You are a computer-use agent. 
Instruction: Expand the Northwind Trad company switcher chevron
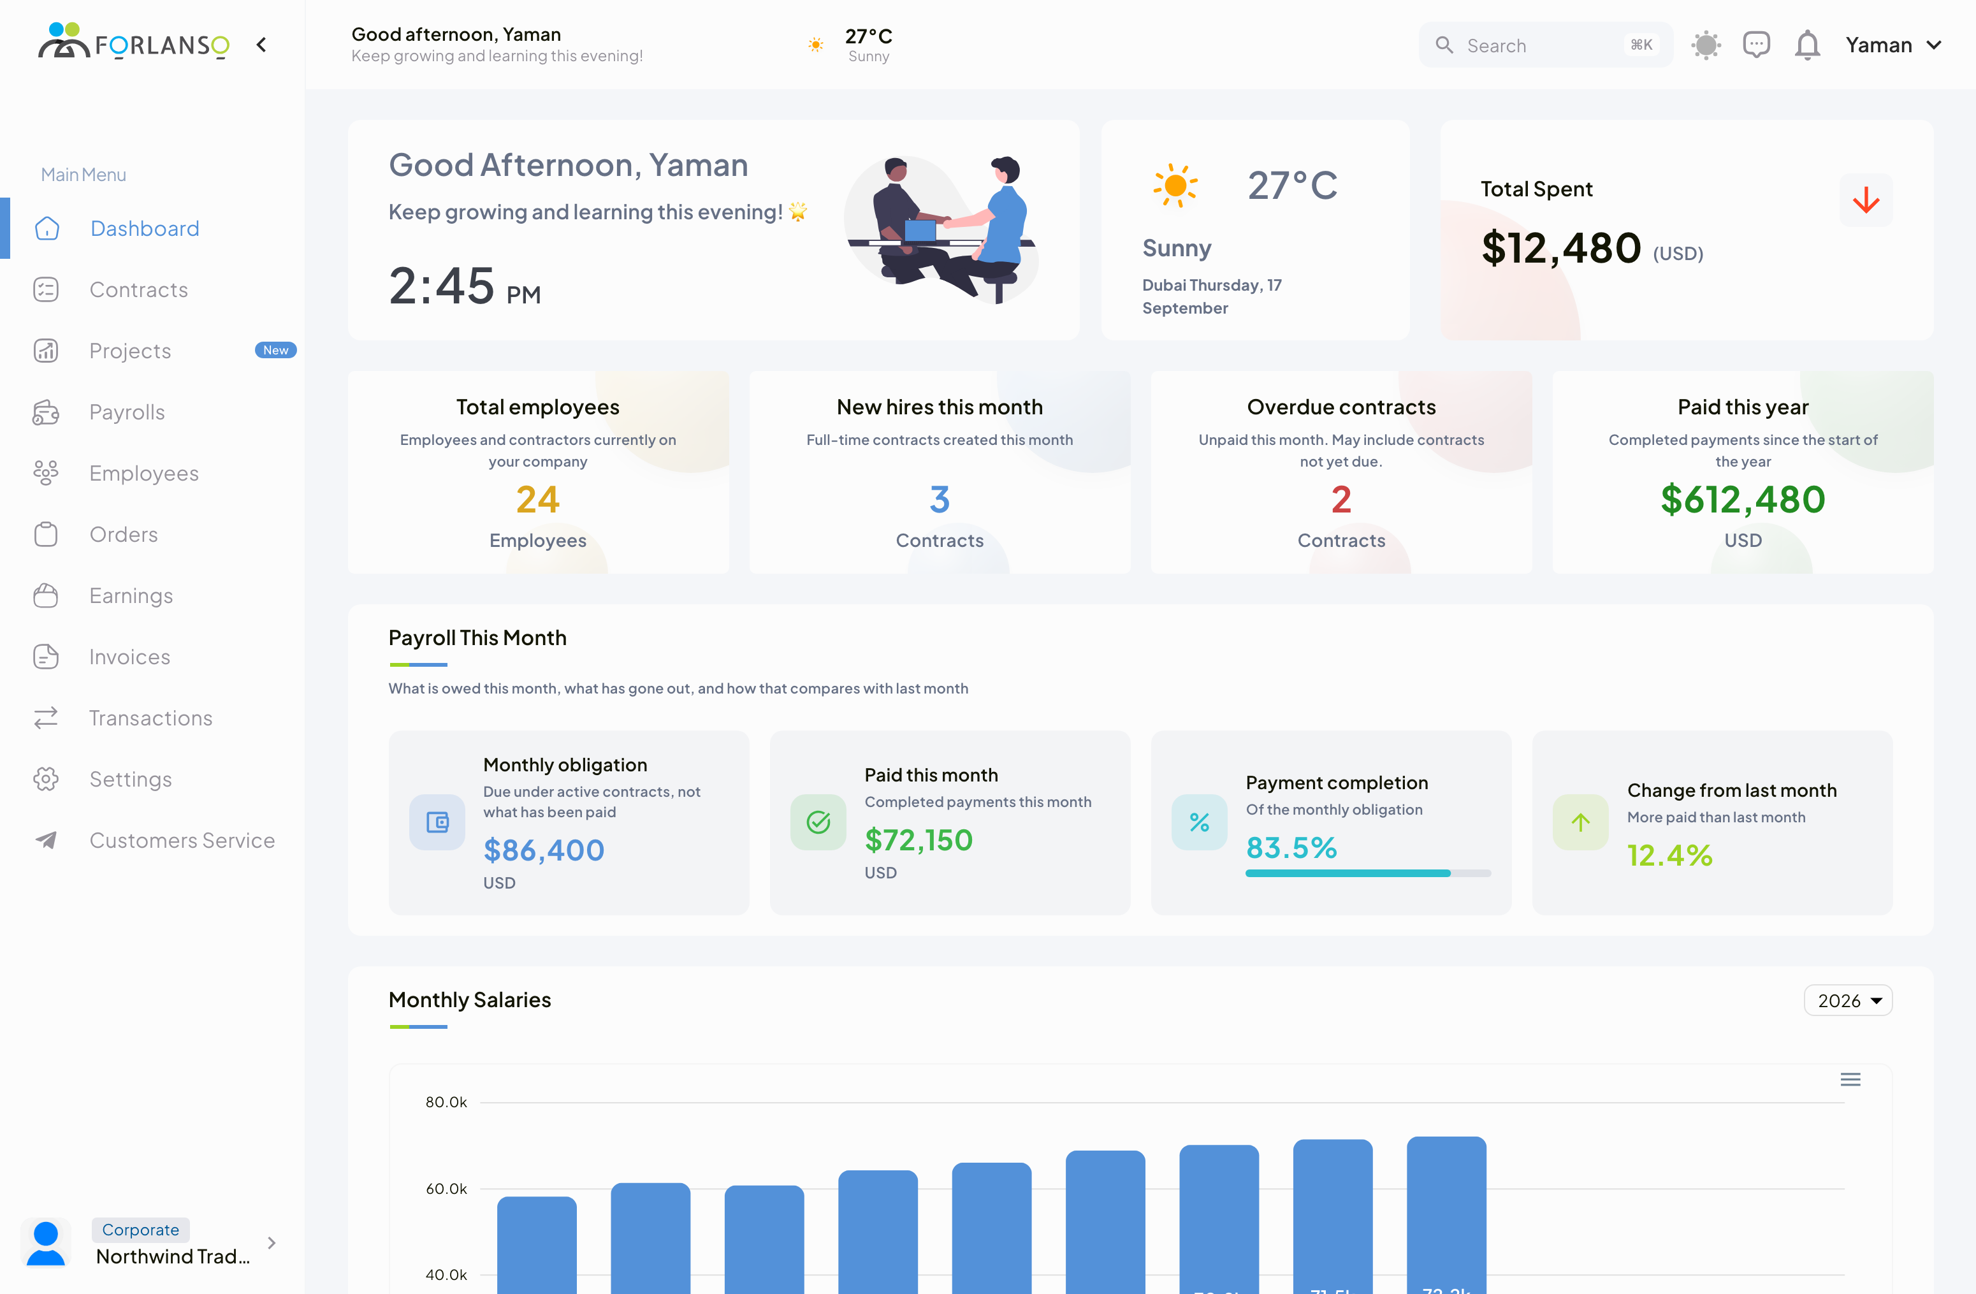point(272,1242)
